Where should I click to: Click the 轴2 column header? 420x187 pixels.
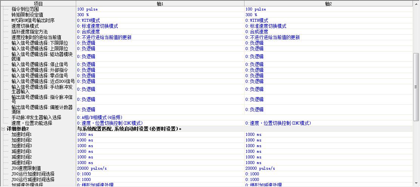(x=328, y=3)
